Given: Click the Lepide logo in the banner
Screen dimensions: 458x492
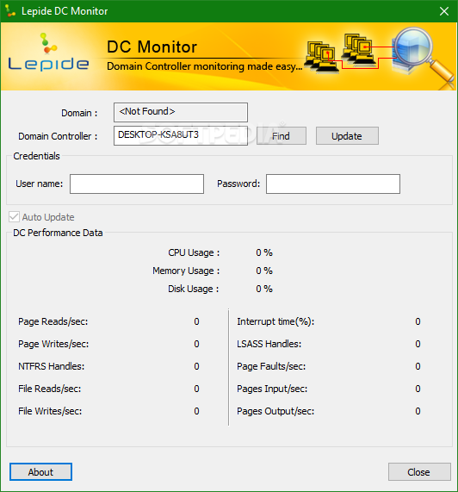Looking at the screenshot, I should [48, 52].
